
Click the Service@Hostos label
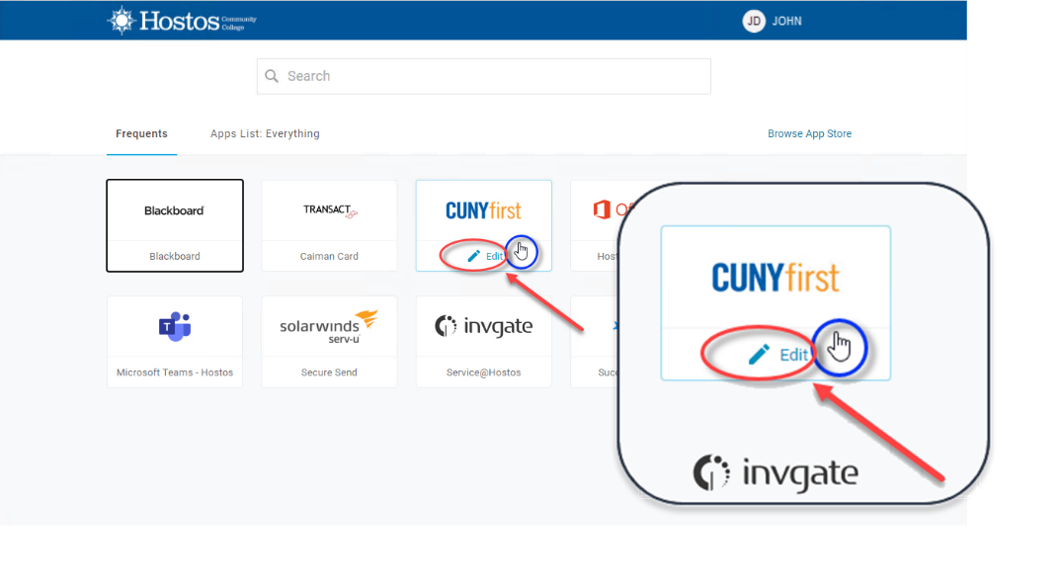(x=483, y=372)
